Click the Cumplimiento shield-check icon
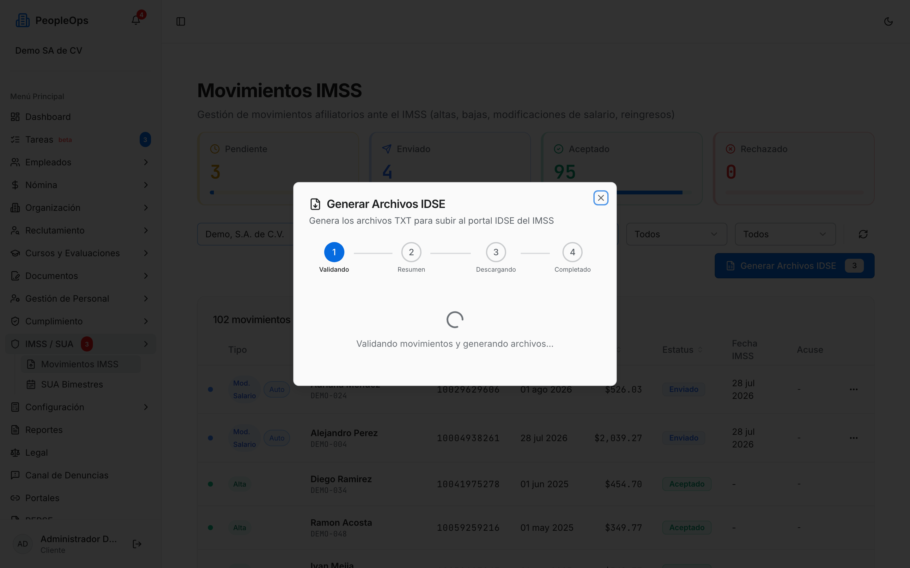The image size is (910, 568). tap(15, 321)
